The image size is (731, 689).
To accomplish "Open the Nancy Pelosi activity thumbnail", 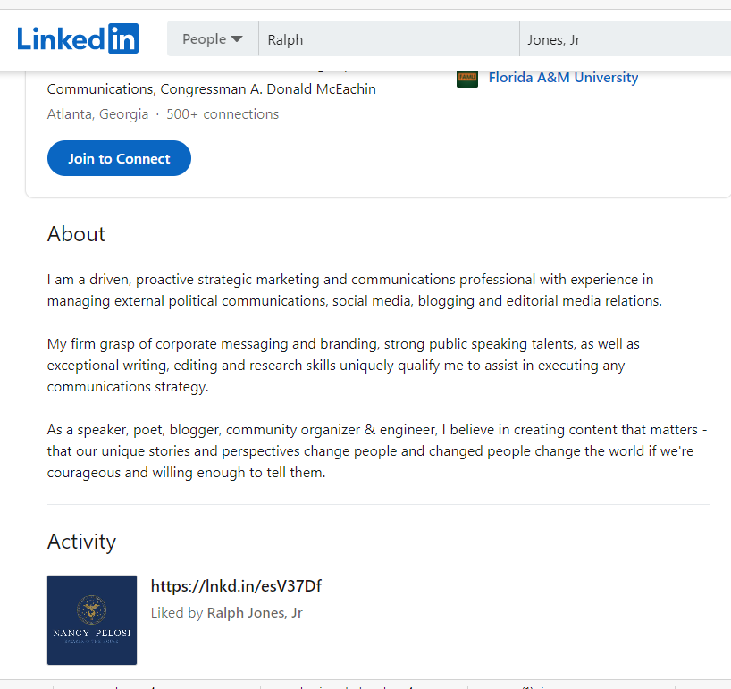I will coord(92,620).
